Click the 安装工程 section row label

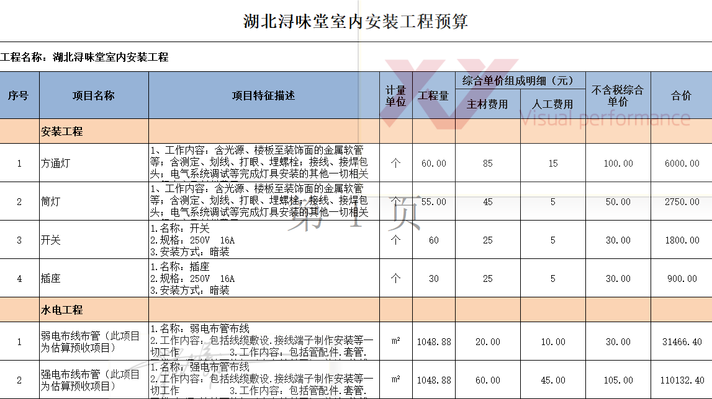[62, 131]
